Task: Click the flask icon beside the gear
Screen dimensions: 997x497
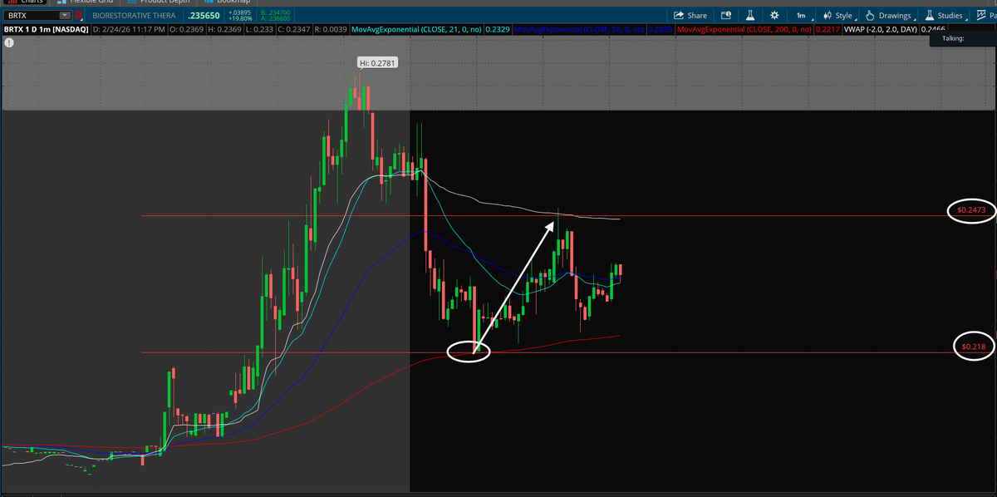Action: 749,15
